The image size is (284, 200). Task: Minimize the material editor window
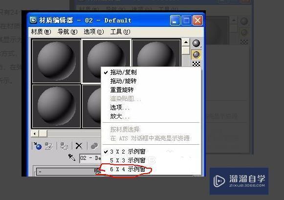point(175,20)
